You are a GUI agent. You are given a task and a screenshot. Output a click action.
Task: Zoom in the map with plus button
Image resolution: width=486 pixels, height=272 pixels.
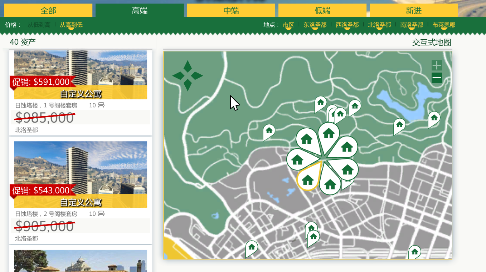(437, 65)
